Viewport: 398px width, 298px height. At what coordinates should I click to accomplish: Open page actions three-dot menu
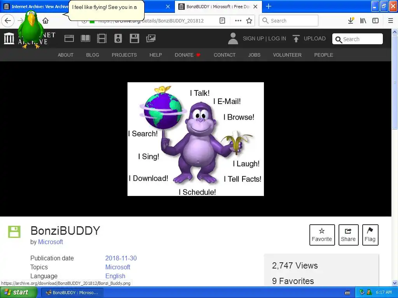tap(238, 21)
